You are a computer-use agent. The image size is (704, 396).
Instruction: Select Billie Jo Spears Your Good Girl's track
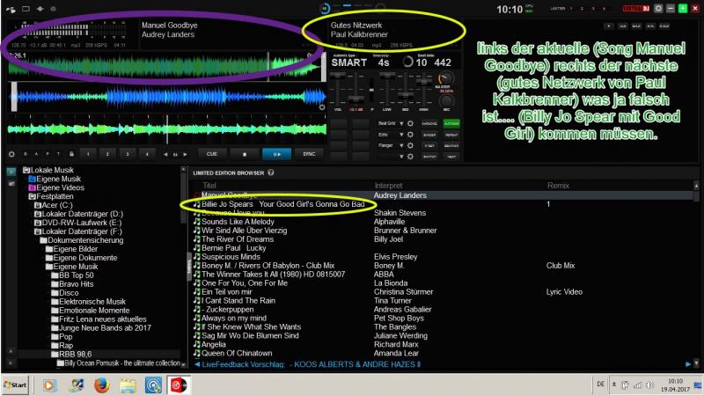282,204
